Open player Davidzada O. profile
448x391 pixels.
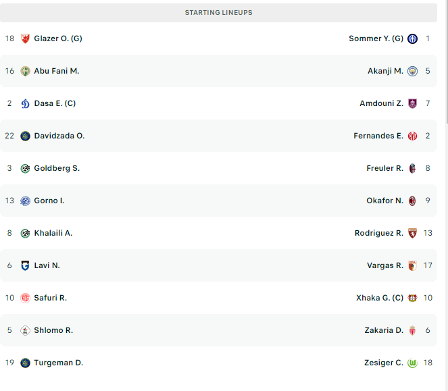pos(59,136)
